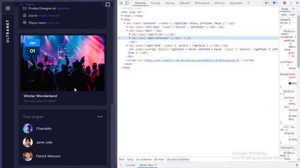Expand the div search-bar node
The width and height of the screenshot is (300, 168).
click(129, 34)
